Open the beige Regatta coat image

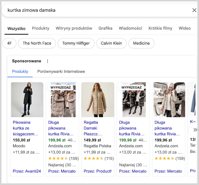pos(98,100)
